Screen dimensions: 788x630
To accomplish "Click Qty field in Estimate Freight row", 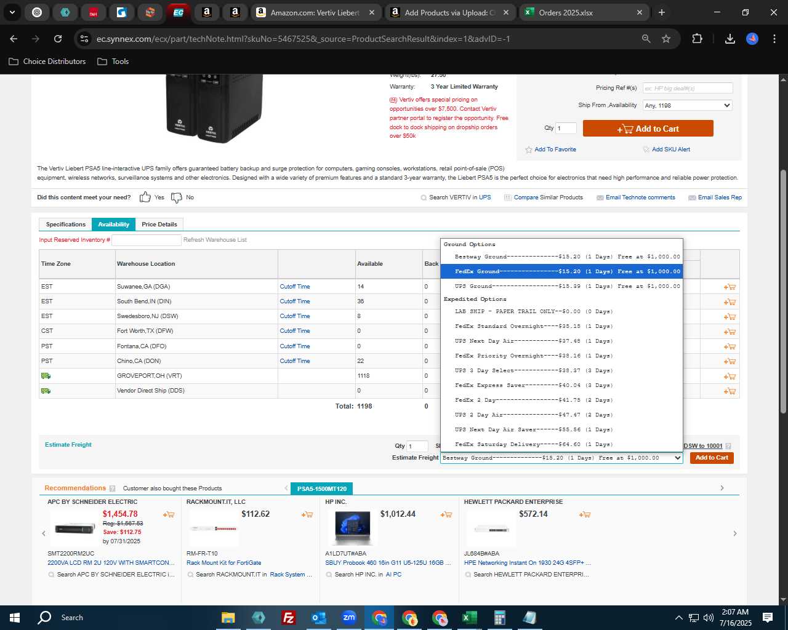I will (x=417, y=446).
